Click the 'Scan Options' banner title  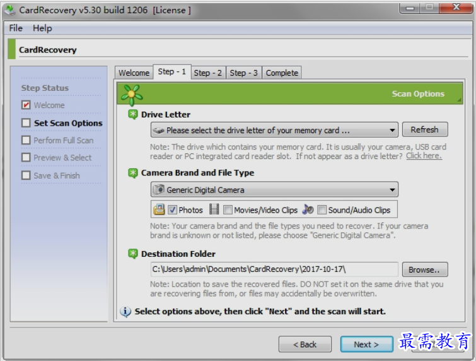pos(418,94)
